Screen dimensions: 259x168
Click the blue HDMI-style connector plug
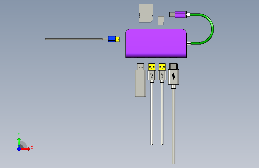click(112, 39)
